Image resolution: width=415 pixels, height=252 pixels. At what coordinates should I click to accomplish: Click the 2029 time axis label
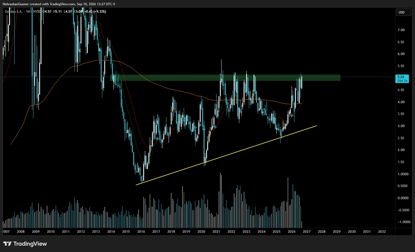coord(336,232)
